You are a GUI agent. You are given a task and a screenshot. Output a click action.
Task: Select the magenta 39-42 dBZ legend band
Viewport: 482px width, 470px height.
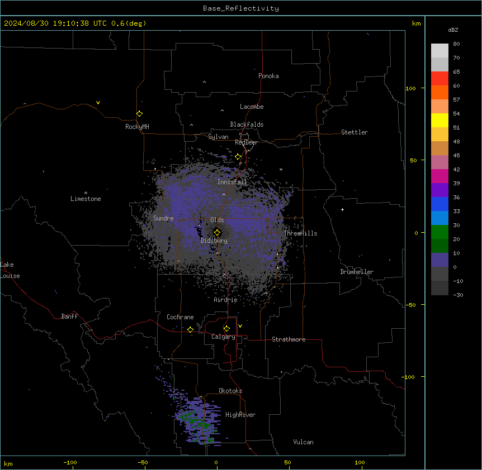440,176
